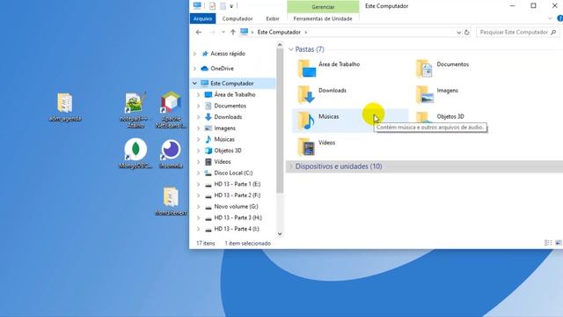Expand OneDrive tree node
Viewport: 563px width, 317px height.
(x=195, y=69)
